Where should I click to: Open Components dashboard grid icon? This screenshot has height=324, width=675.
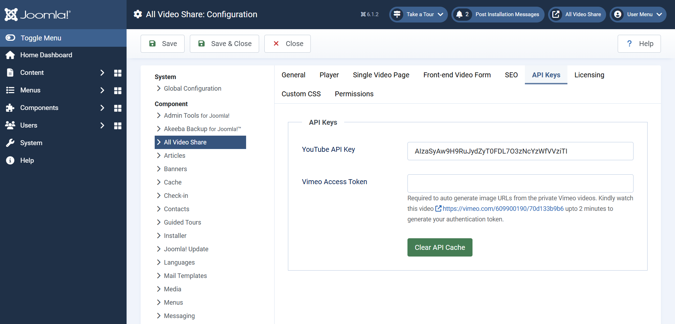[x=118, y=108]
